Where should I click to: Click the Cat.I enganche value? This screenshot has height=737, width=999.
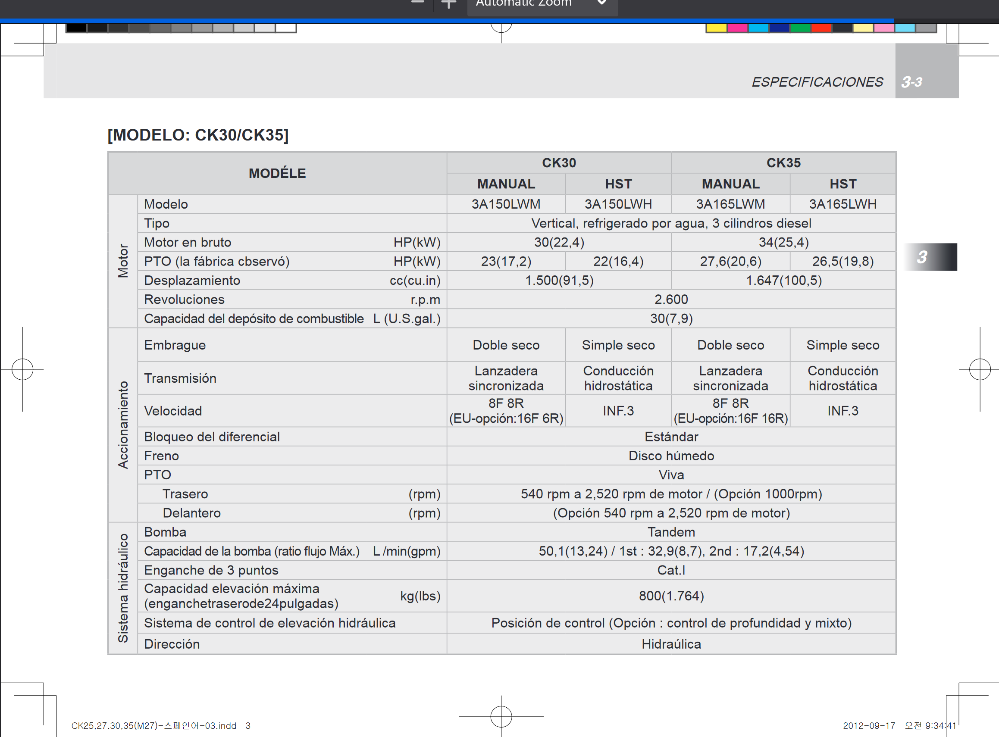point(671,571)
